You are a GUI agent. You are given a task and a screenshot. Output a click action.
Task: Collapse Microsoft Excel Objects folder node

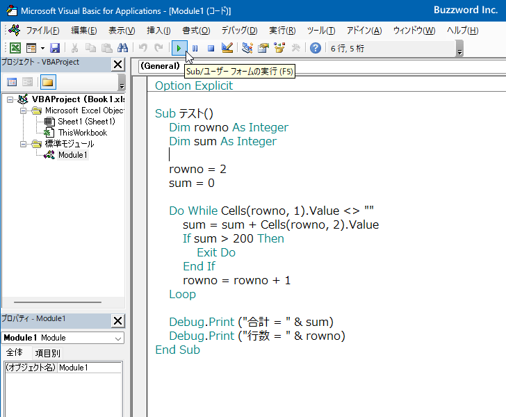point(23,111)
